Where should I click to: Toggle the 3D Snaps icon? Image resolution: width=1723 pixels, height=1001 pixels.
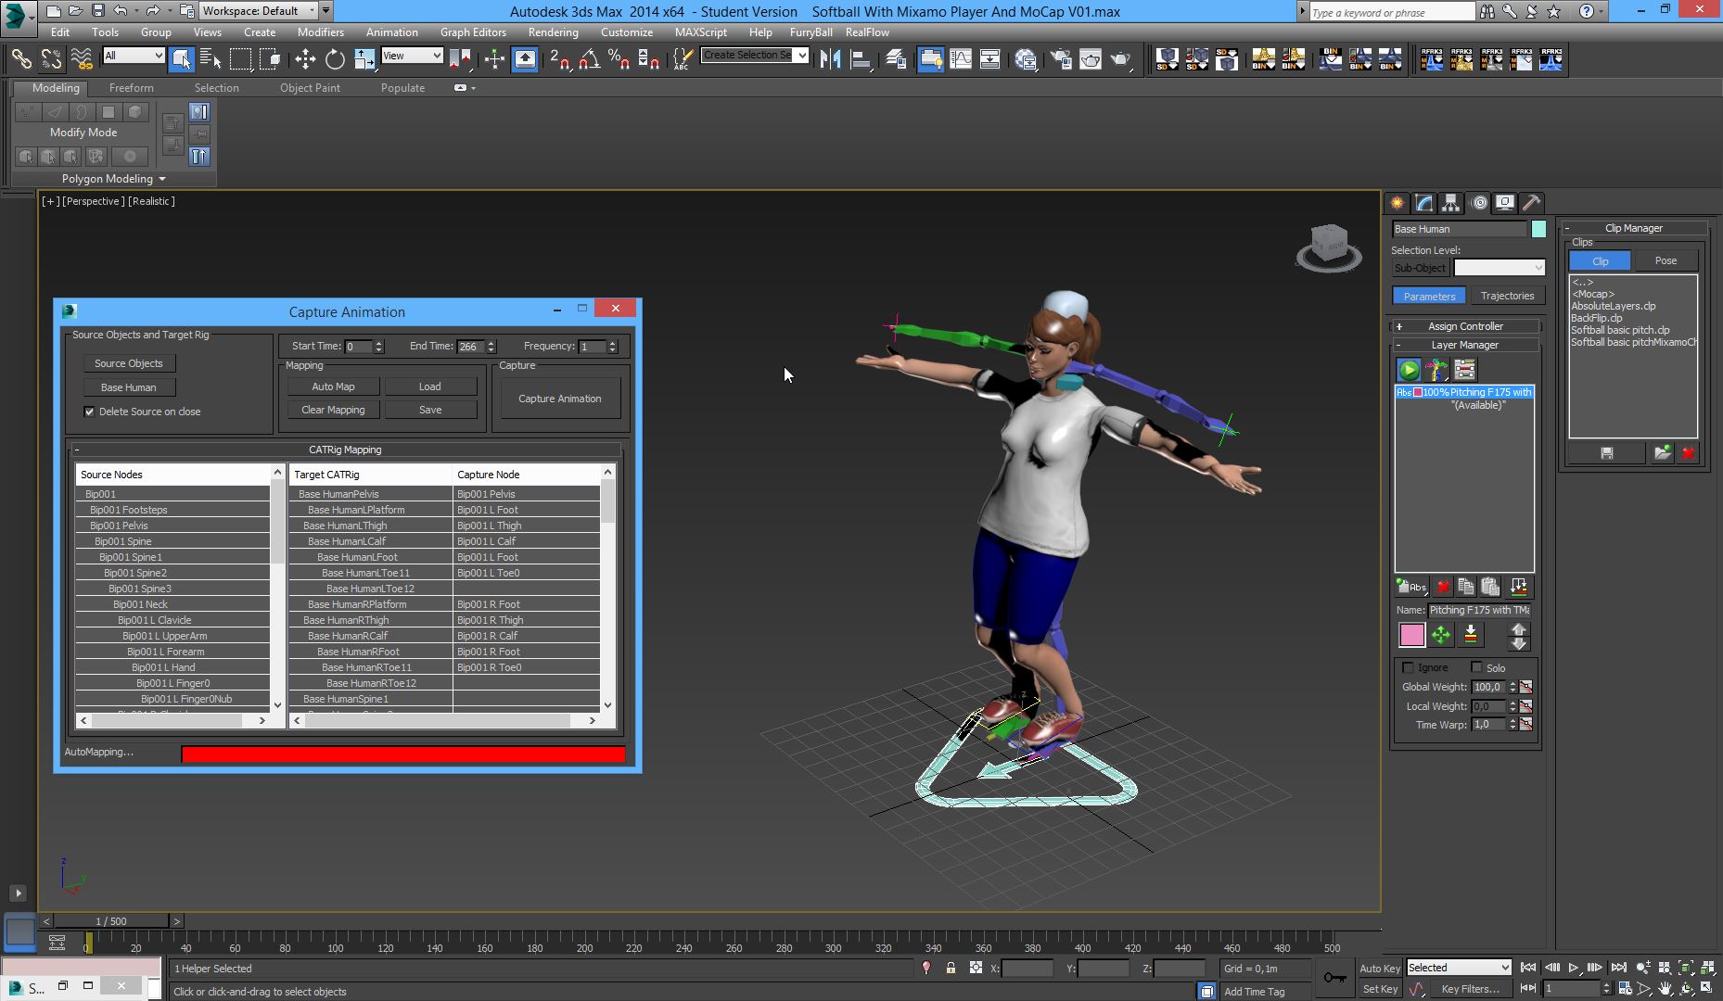559,59
